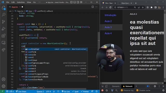Change encoding UTF-8
Viewport: 166px width, 93px height.
49,91
